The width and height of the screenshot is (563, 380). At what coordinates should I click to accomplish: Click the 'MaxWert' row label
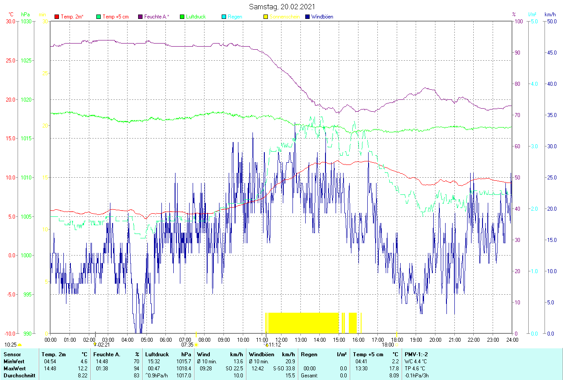tap(14, 369)
